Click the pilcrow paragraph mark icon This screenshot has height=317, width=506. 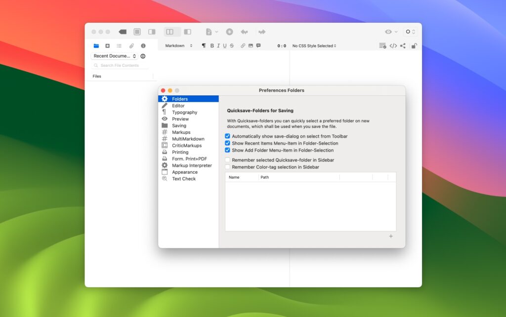(204, 45)
